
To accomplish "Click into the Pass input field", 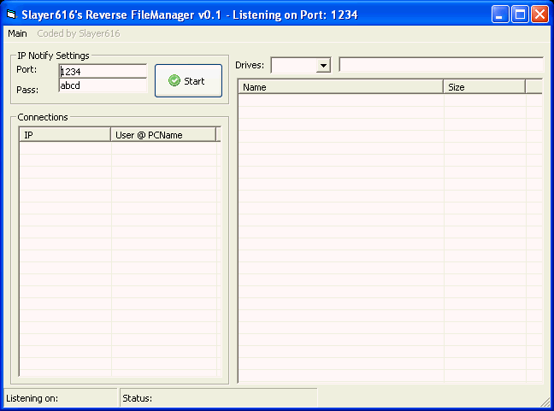I will [x=103, y=85].
